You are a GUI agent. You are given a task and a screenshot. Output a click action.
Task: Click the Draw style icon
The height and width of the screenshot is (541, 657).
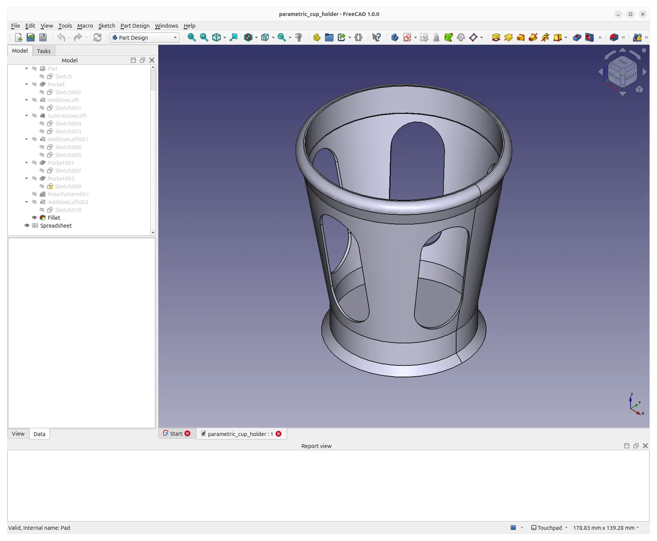click(248, 37)
